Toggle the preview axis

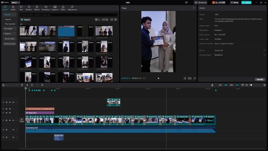[x=237, y=85]
